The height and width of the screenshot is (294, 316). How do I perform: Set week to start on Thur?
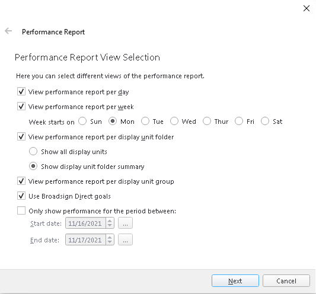(x=207, y=122)
